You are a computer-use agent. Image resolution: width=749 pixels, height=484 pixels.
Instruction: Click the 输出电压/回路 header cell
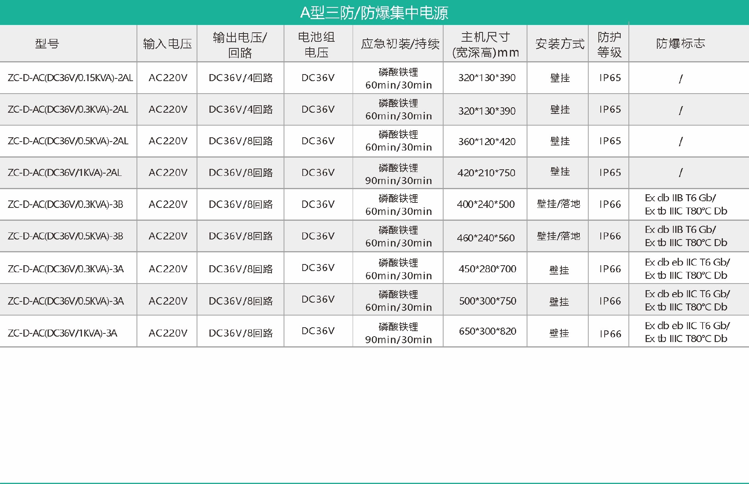click(x=240, y=43)
